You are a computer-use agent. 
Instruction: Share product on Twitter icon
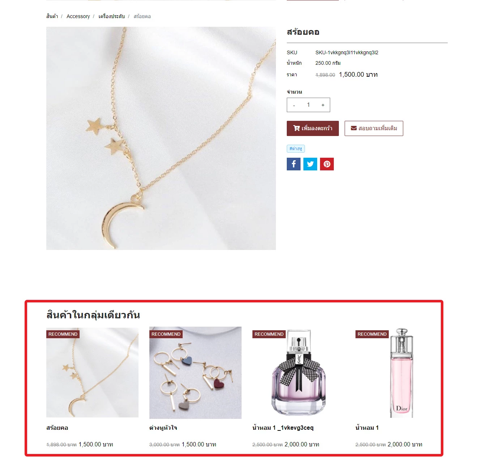point(310,164)
